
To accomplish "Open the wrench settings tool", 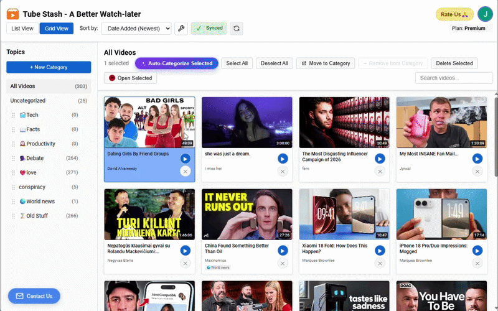I will tap(181, 28).
